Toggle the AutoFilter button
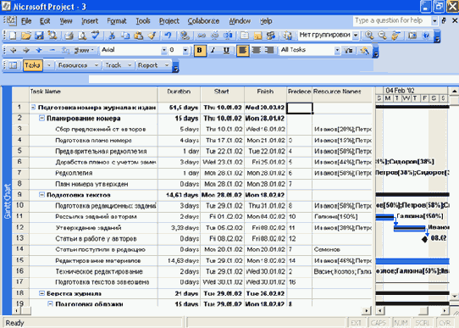Viewport: 459px width, 328px height. coord(348,50)
